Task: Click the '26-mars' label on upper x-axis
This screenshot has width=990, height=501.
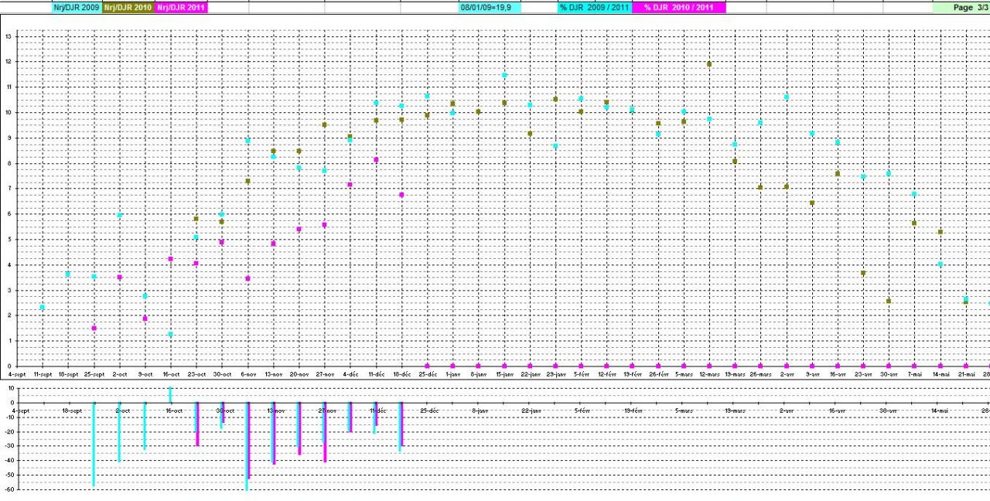Action: (x=760, y=373)
